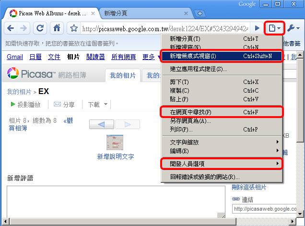Switch to the Picasa Web Albums tab
Screen dimensions: 305x226
click(x=51, y=13)
